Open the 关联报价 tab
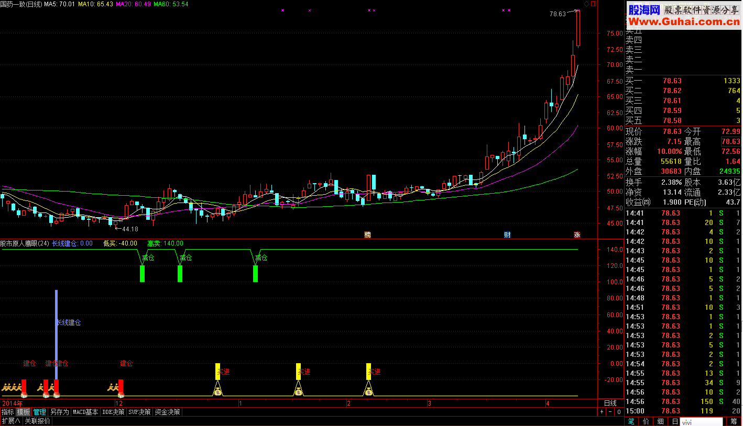Image resolution: width=743 pixels, height=426 pixels. coord(38,421)
